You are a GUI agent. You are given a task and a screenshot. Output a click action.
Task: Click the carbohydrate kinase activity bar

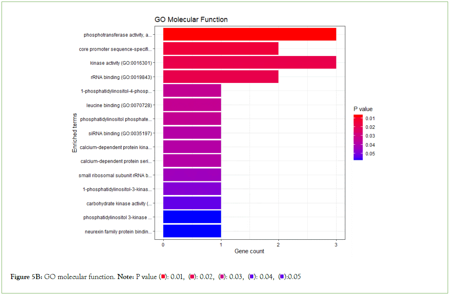(192, 203)
